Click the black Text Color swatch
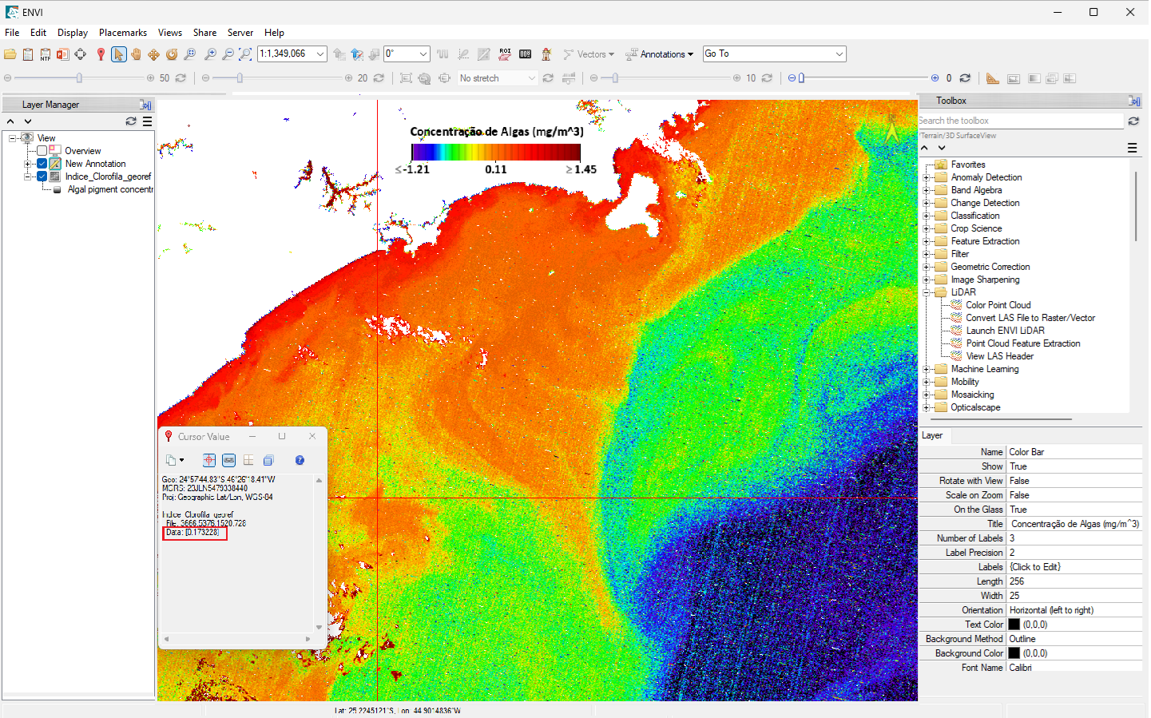The image size is (1151, 718). [1014, 625]
